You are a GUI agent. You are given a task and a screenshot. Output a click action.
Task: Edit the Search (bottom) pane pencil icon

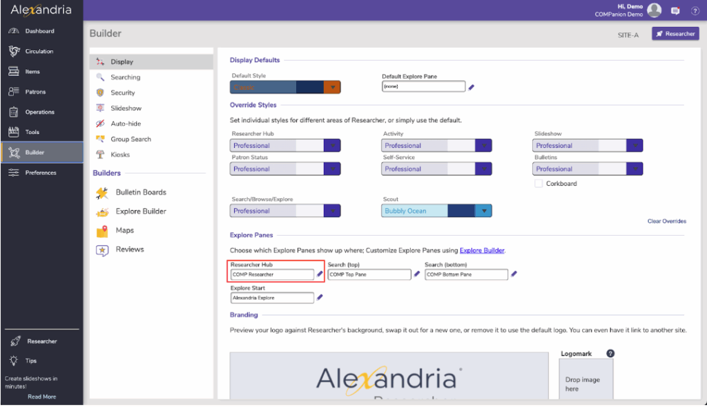514,274
